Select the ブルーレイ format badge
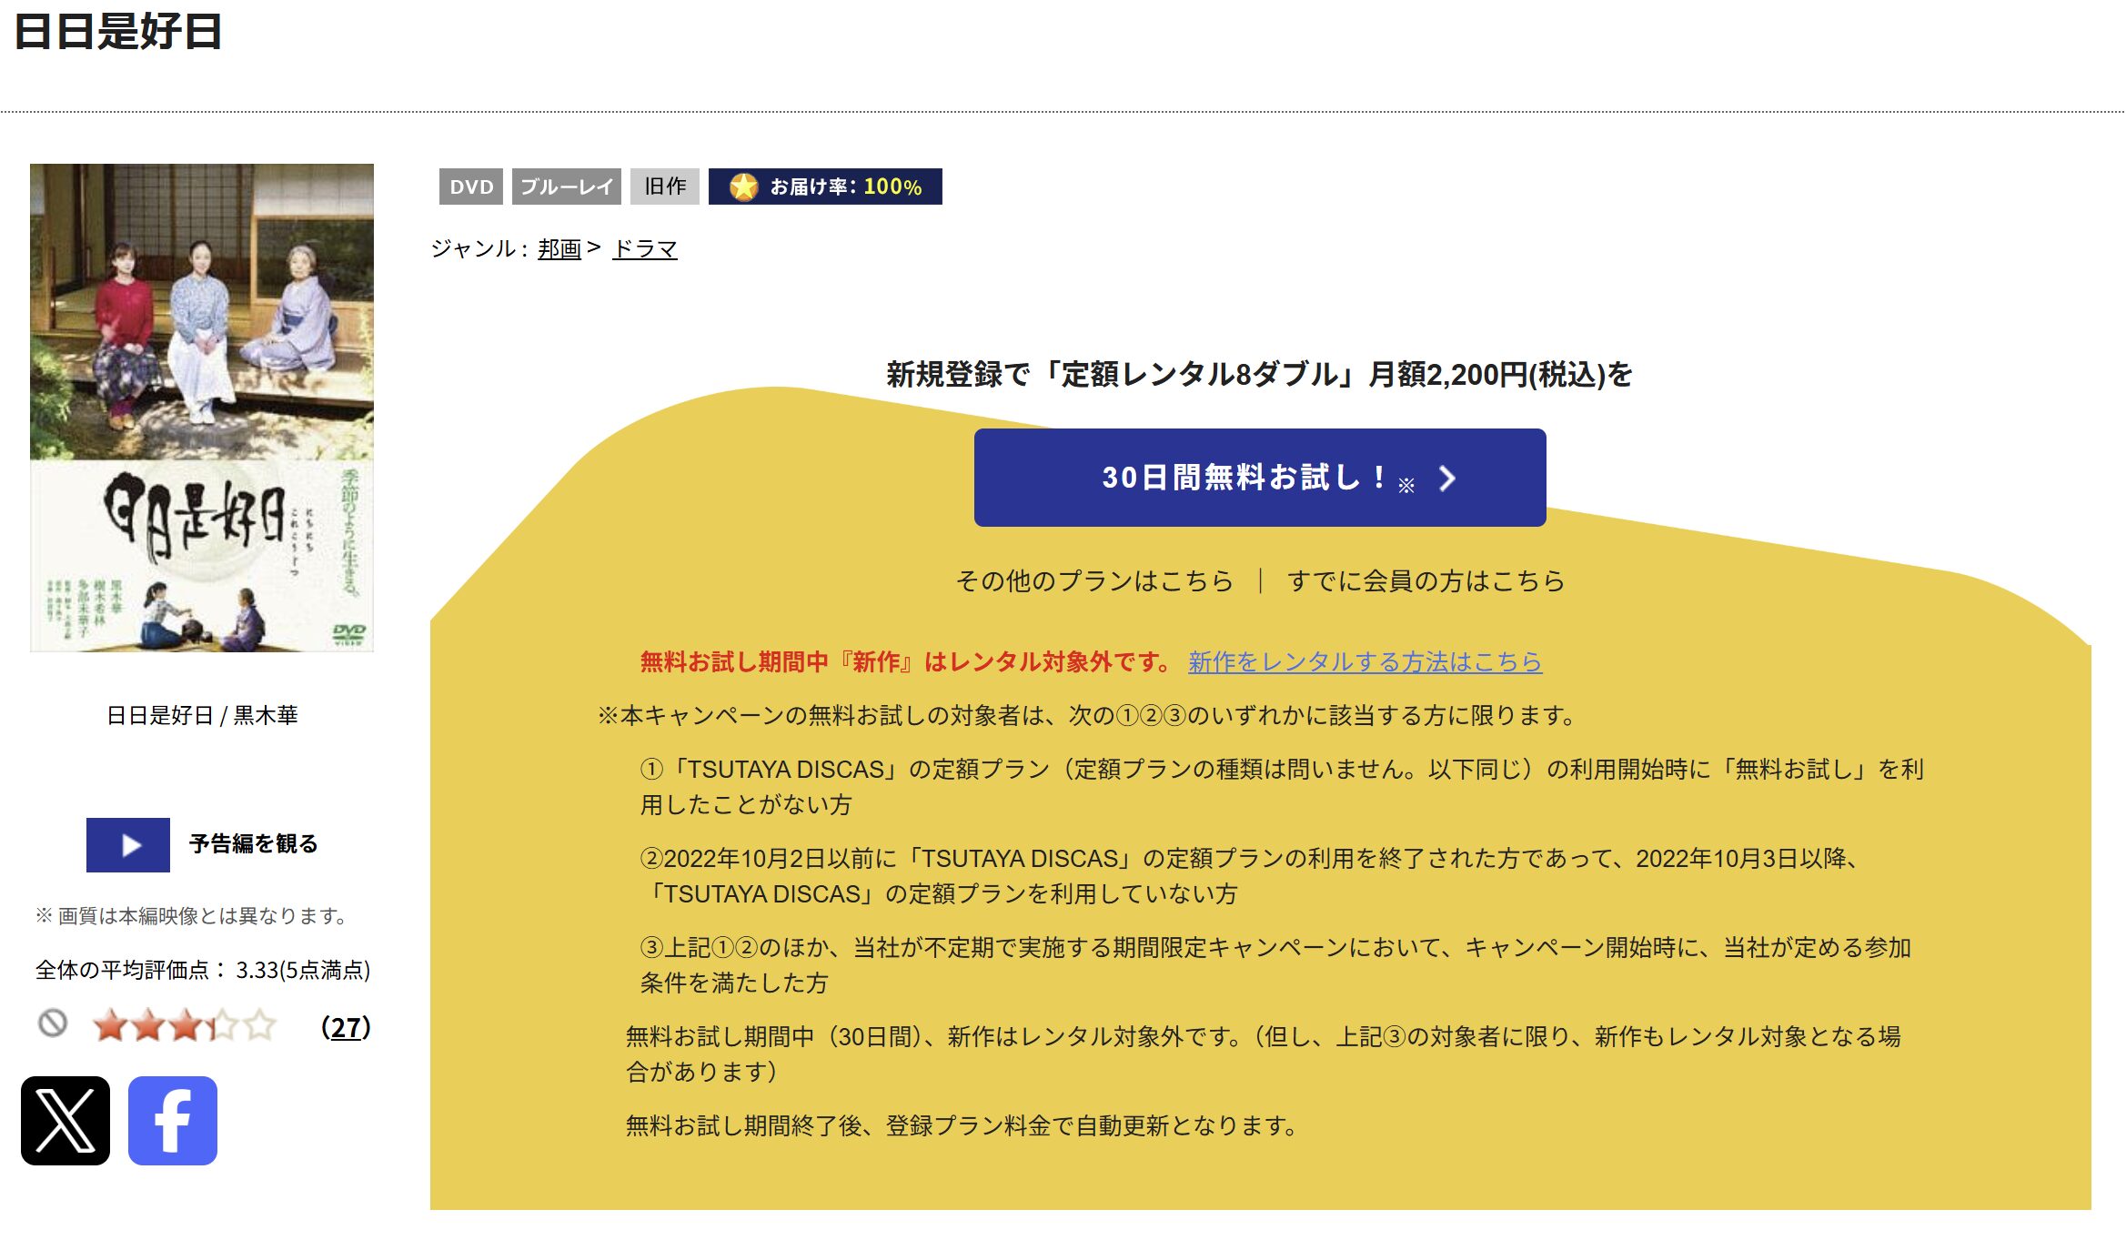The width and height of the screenshot is (2126, 1240). (x=567, y=187)
